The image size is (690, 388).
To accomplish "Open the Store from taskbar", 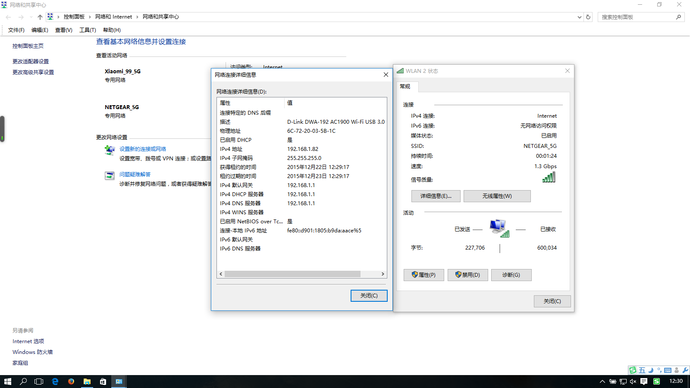I will point(103,382).
